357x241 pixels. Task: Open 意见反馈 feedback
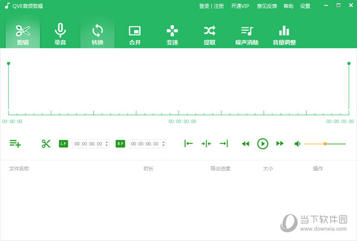click(x=267, y=6)
